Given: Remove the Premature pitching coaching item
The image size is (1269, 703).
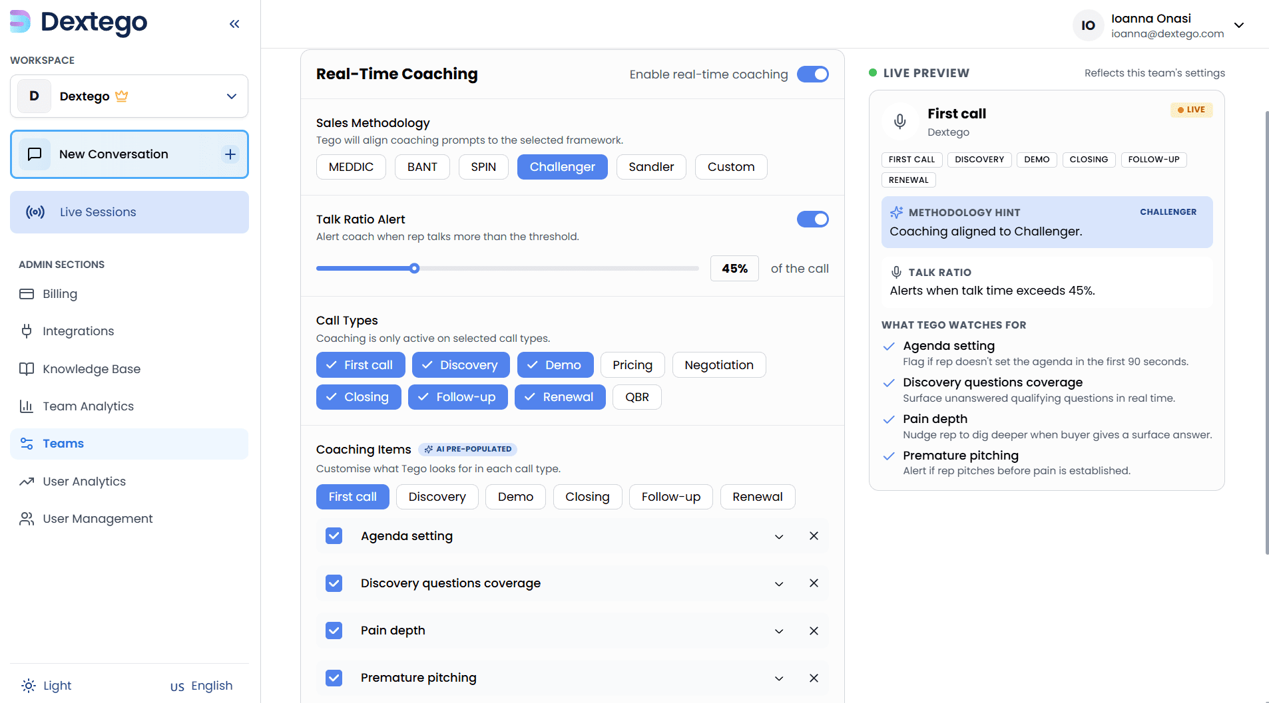Looking at the screenshot, I should (814, 678).
